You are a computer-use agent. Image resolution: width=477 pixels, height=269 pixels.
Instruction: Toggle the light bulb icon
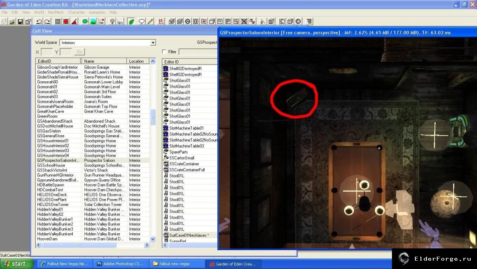112,21
